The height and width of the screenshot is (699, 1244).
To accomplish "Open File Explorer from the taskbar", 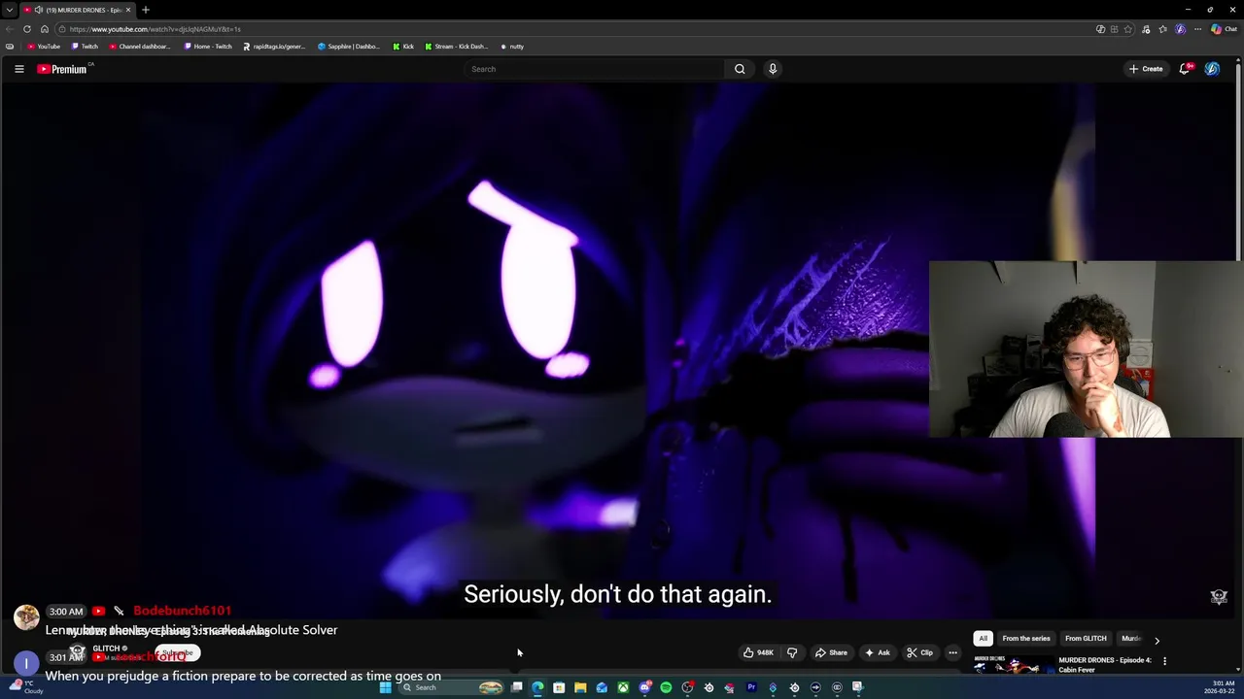I will [580, 687].
